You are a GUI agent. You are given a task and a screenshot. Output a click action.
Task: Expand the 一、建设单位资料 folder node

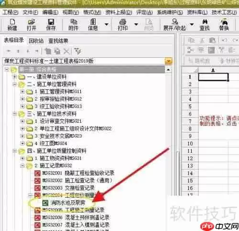coord(14,77)
